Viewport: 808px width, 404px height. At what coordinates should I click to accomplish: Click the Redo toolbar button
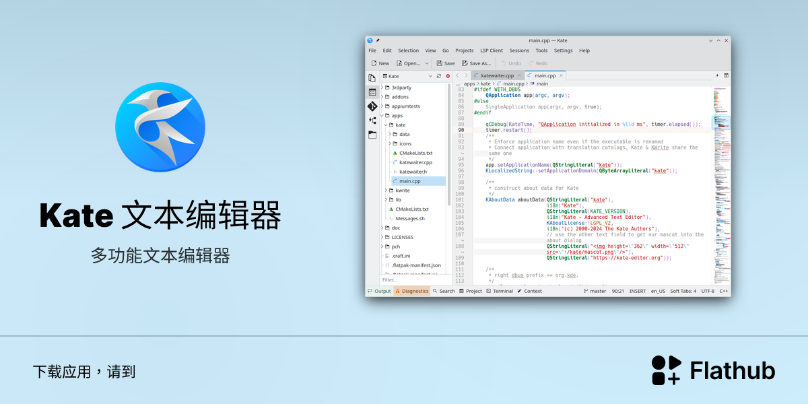click(x=539, y=63)
